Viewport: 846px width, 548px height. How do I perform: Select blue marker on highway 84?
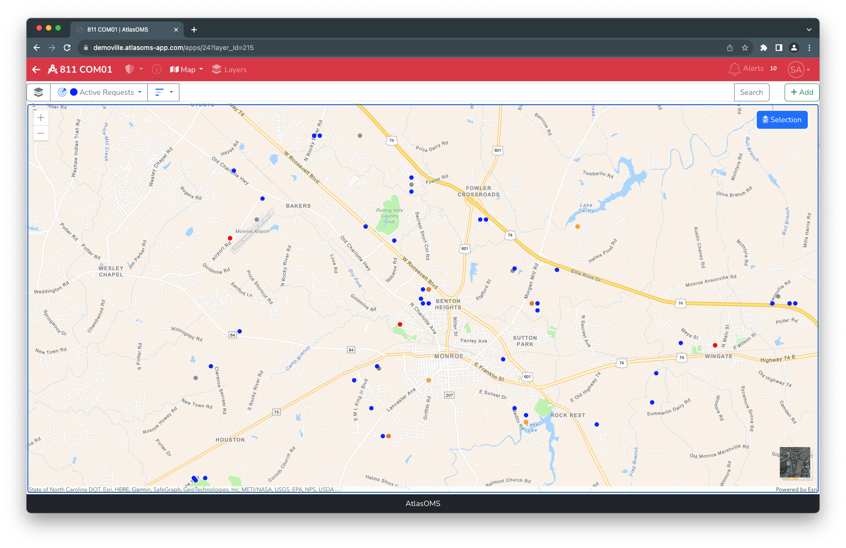point(239,332)
